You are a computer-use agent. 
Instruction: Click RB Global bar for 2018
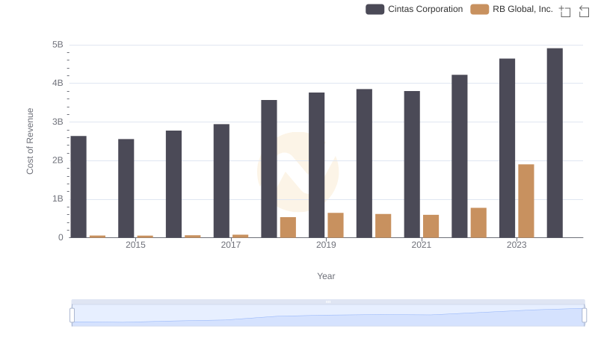pos(288,228)
